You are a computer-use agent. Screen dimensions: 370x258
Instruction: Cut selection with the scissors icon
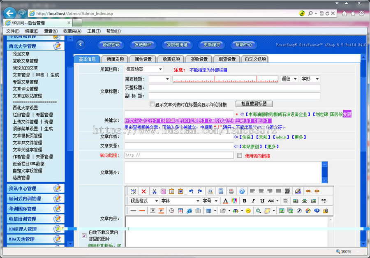point(154,191)
